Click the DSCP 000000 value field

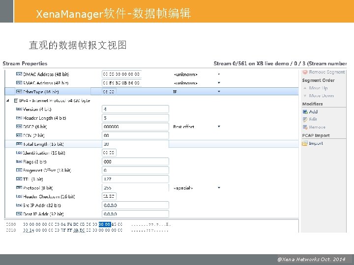tap(135, 127)
